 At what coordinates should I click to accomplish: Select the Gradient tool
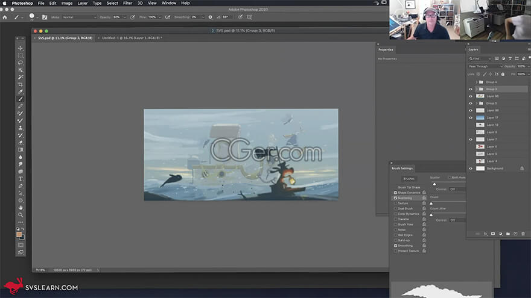21,150
